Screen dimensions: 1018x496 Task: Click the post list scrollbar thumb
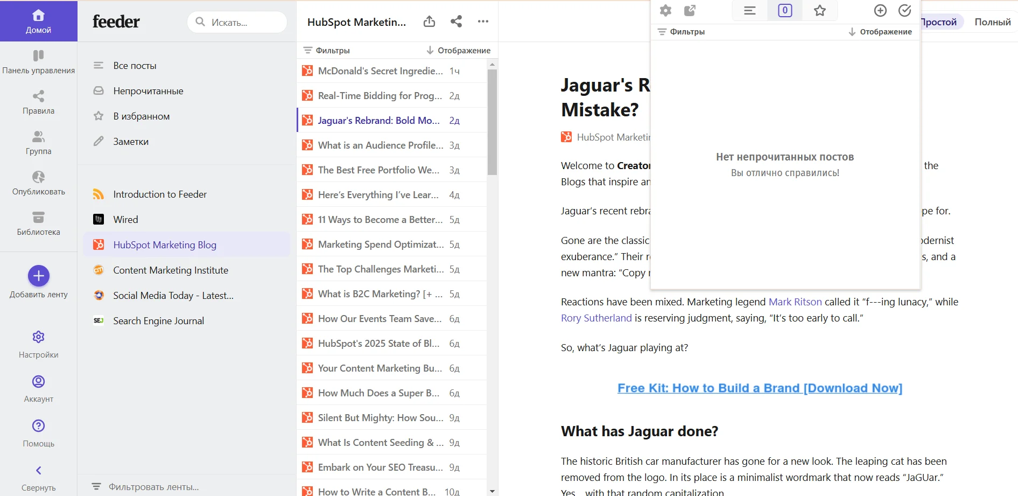[x=492, y=122]
